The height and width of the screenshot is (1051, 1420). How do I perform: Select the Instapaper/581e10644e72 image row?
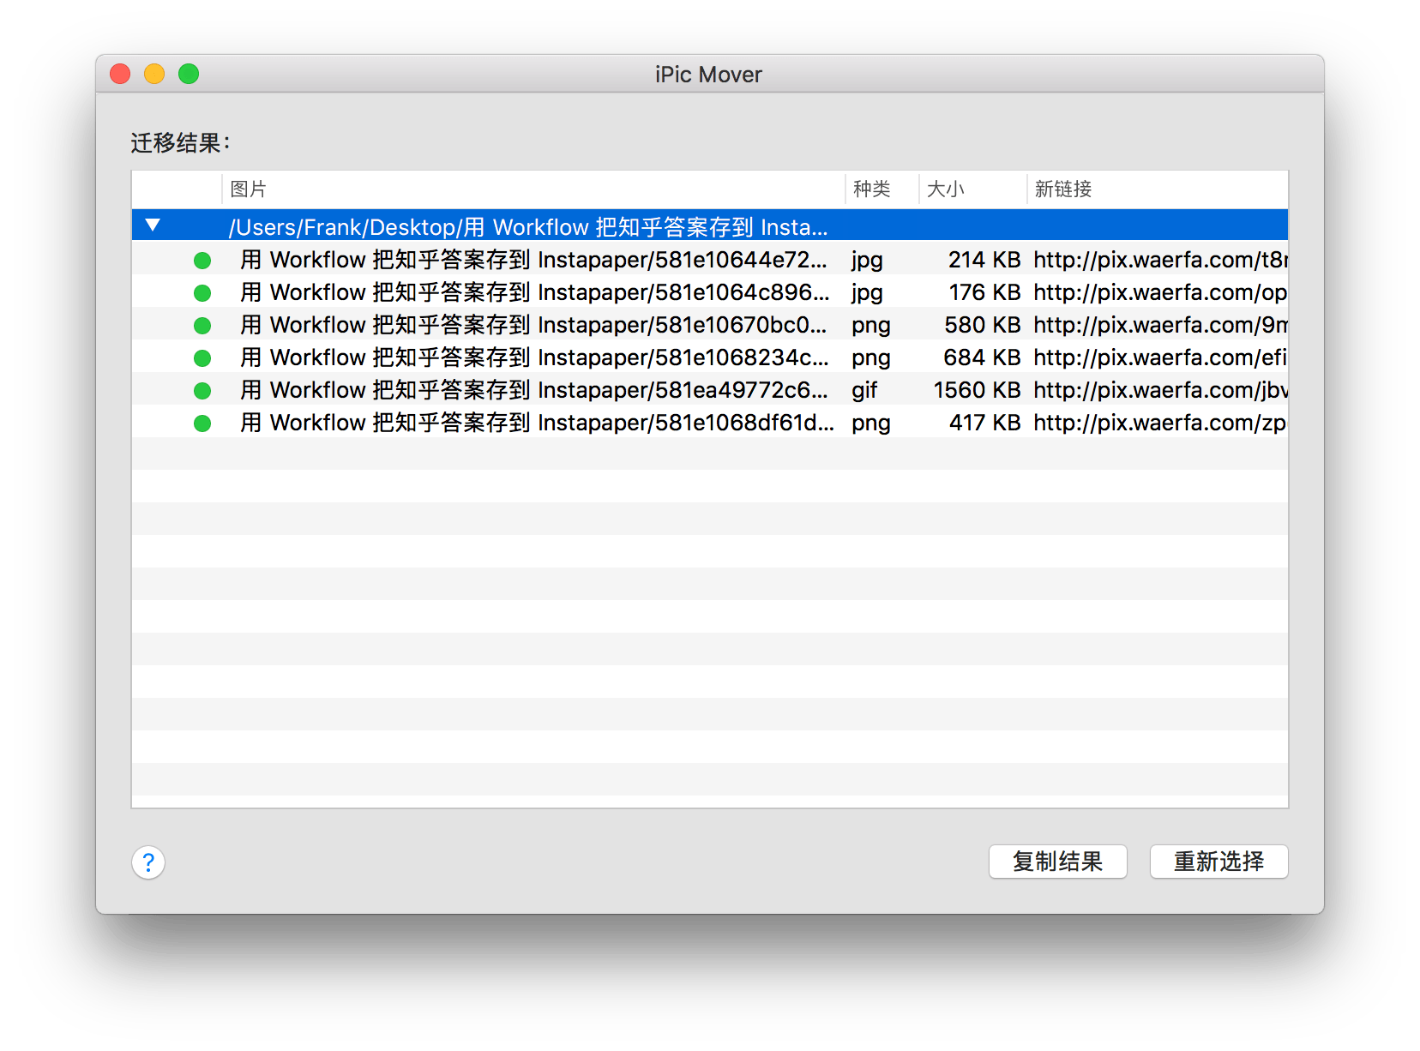click(710, 260)
